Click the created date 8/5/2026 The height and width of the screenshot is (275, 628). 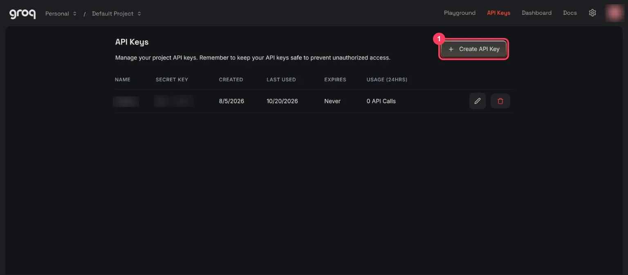tap(231, 101)
